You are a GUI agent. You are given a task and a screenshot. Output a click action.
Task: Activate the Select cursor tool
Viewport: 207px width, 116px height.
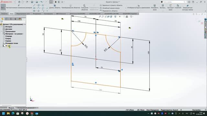point(51,2)
